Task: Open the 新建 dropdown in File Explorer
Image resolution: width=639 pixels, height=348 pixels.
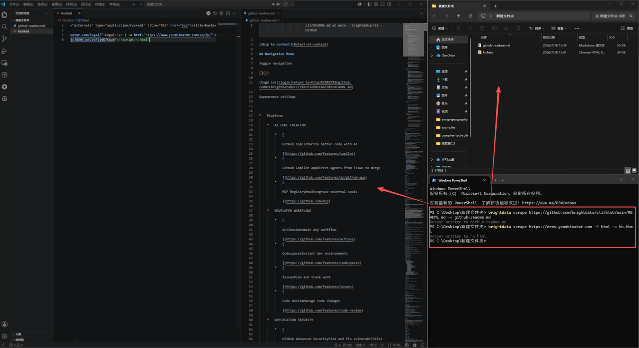Action: 440,28
